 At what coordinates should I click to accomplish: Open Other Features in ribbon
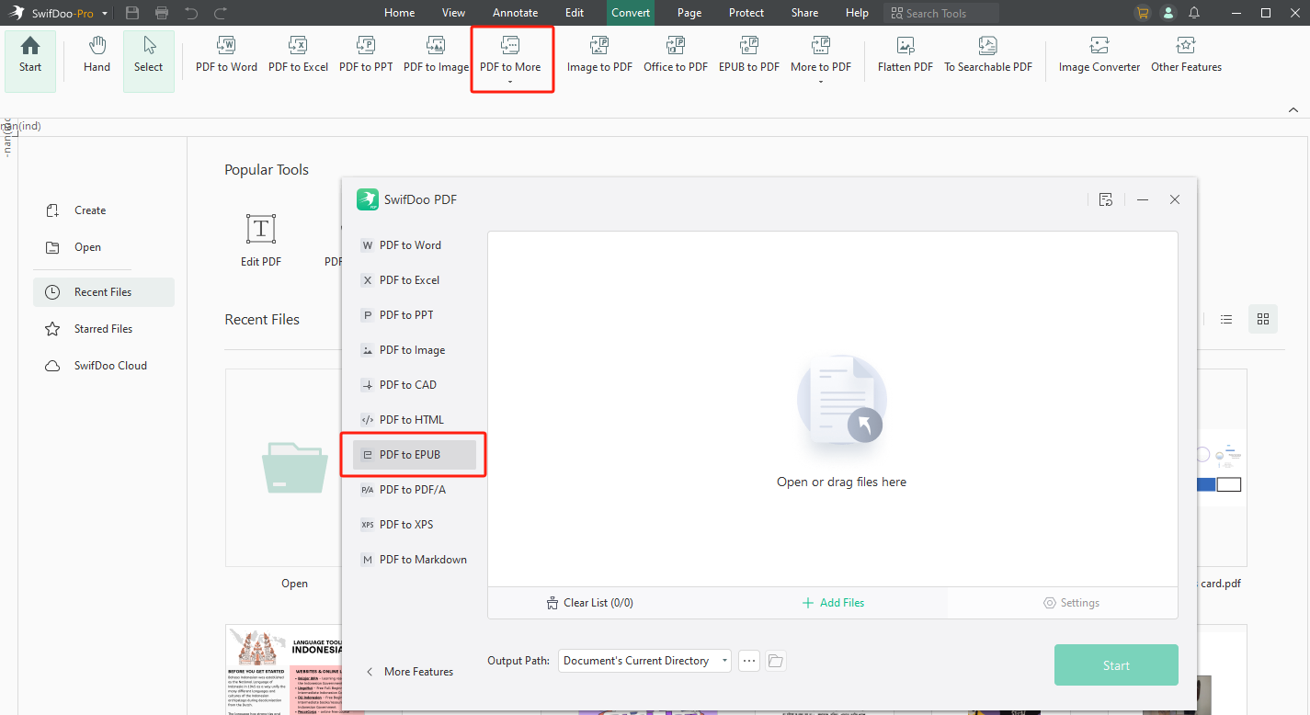click(1186, 55)
